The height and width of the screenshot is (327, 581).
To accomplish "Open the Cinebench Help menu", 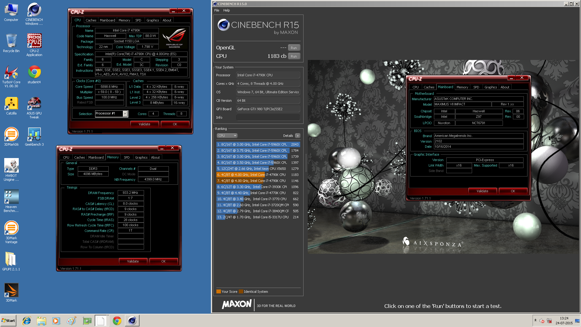I will (x=227, y=10).
